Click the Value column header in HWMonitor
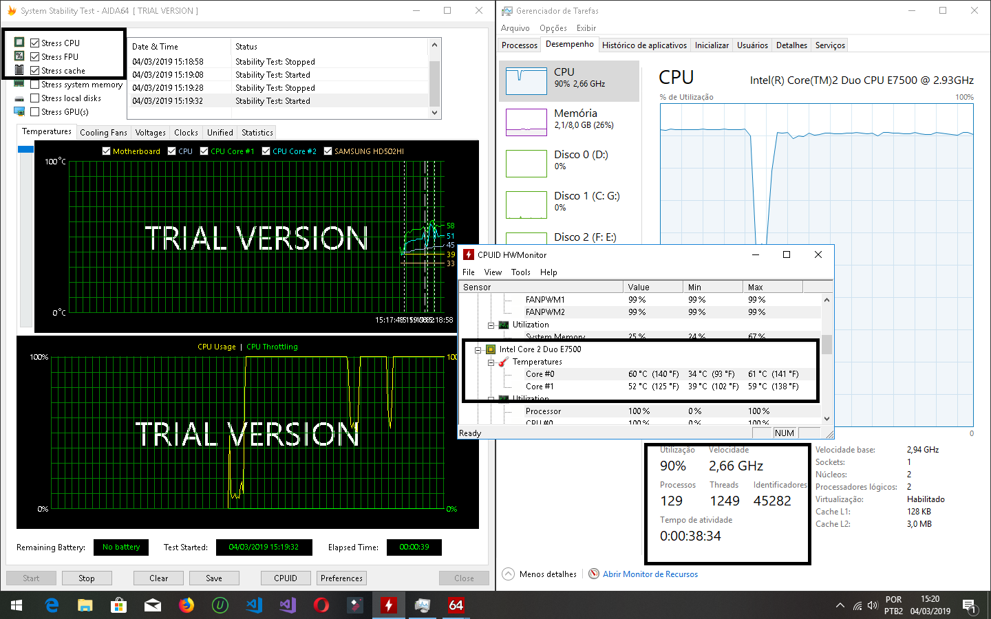This screenshot has width=991, height=619. 652,287
